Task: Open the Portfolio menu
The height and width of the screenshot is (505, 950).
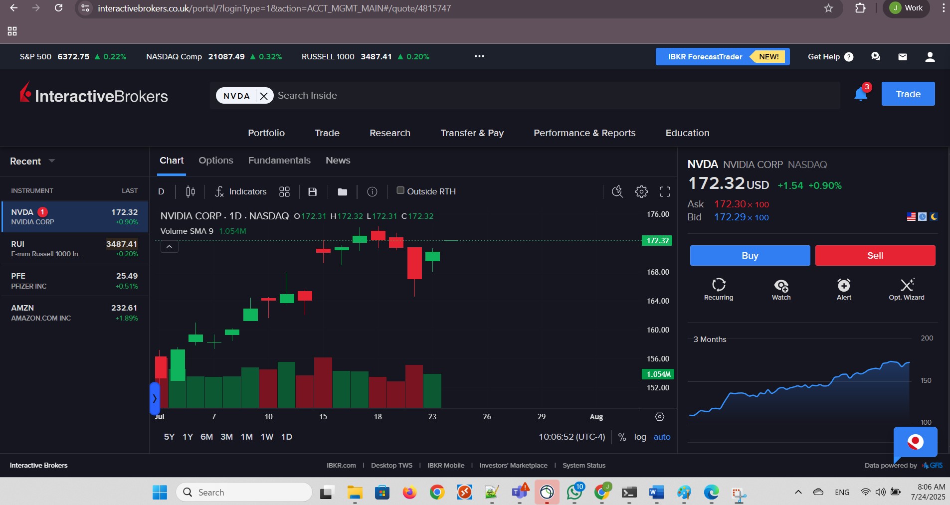Action: [x=266, y=133]
